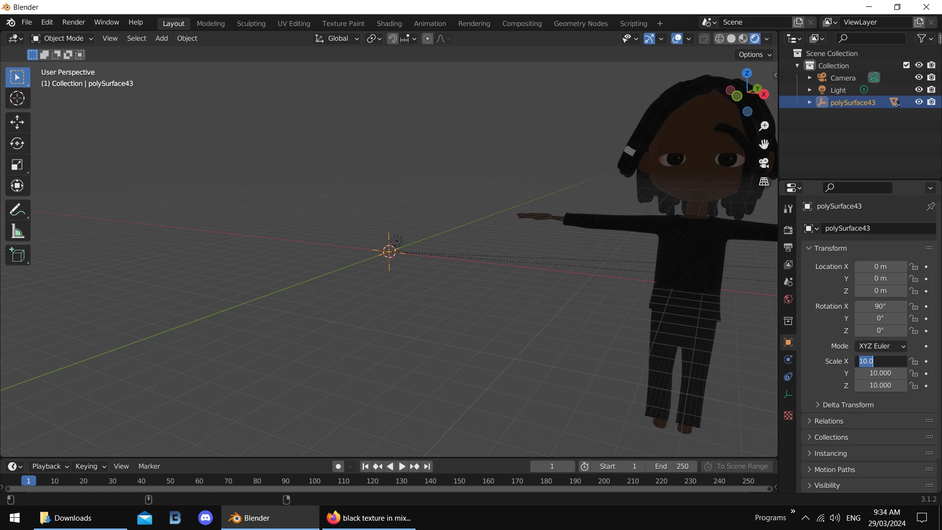
Task: Expand the Delta Transform section
Action: point(848,405)
